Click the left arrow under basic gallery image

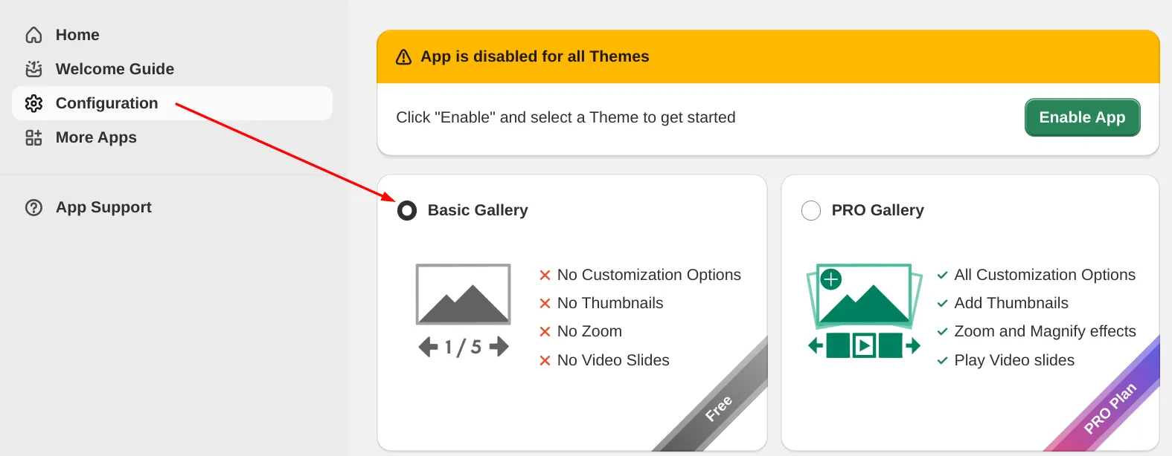tap(428, 347)
